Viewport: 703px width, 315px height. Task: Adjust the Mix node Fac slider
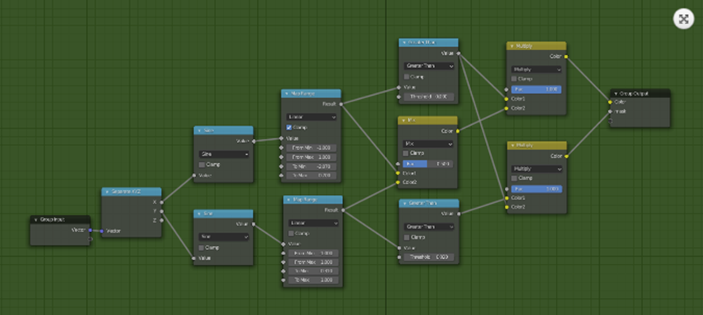click(x=427, y=164)
